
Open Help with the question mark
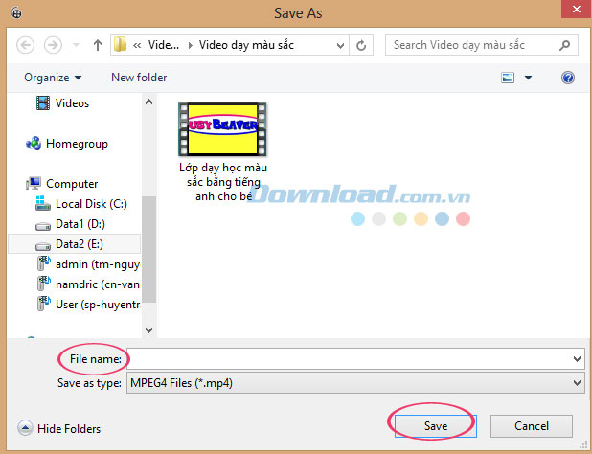pos(568,78)
